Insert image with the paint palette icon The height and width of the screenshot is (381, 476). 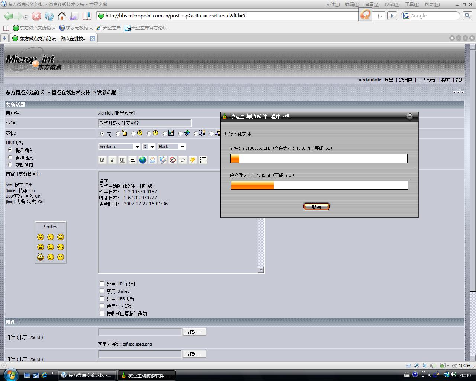(x=163, y=160)
